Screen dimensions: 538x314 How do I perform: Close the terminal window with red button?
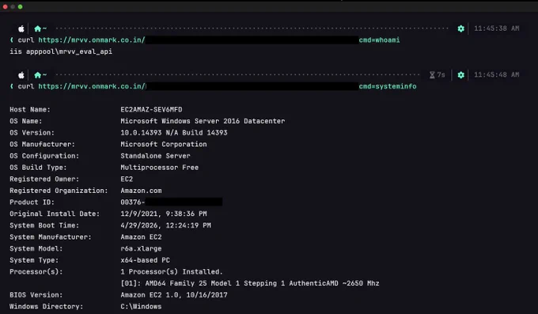6,7
